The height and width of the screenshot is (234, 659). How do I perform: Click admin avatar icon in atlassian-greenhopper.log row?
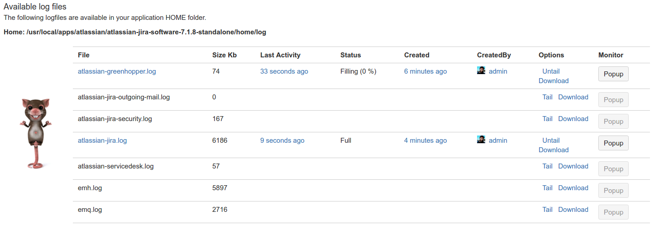[x=481, y=70]
